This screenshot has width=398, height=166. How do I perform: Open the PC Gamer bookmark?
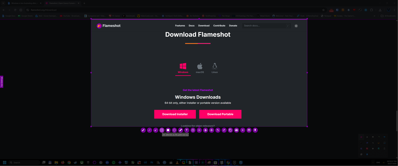(x=114, y=16)
